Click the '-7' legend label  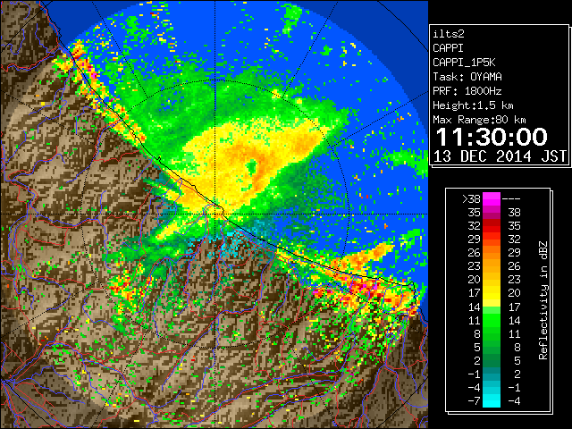474,400
